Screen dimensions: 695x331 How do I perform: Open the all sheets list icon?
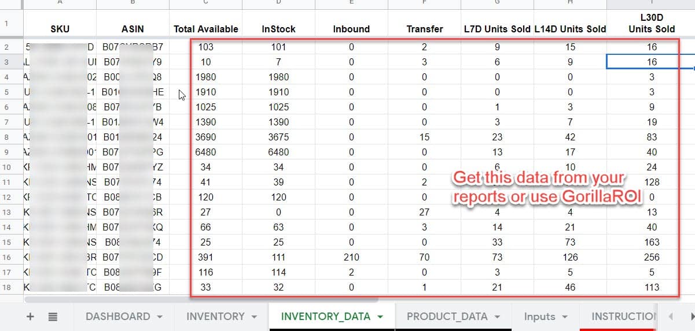(x=53, y=317)
